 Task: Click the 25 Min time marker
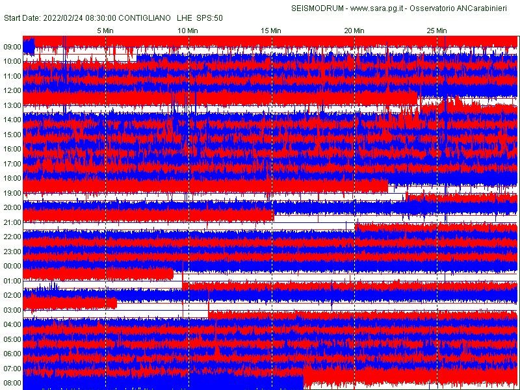pyautogui.click(x=437, y=31)
